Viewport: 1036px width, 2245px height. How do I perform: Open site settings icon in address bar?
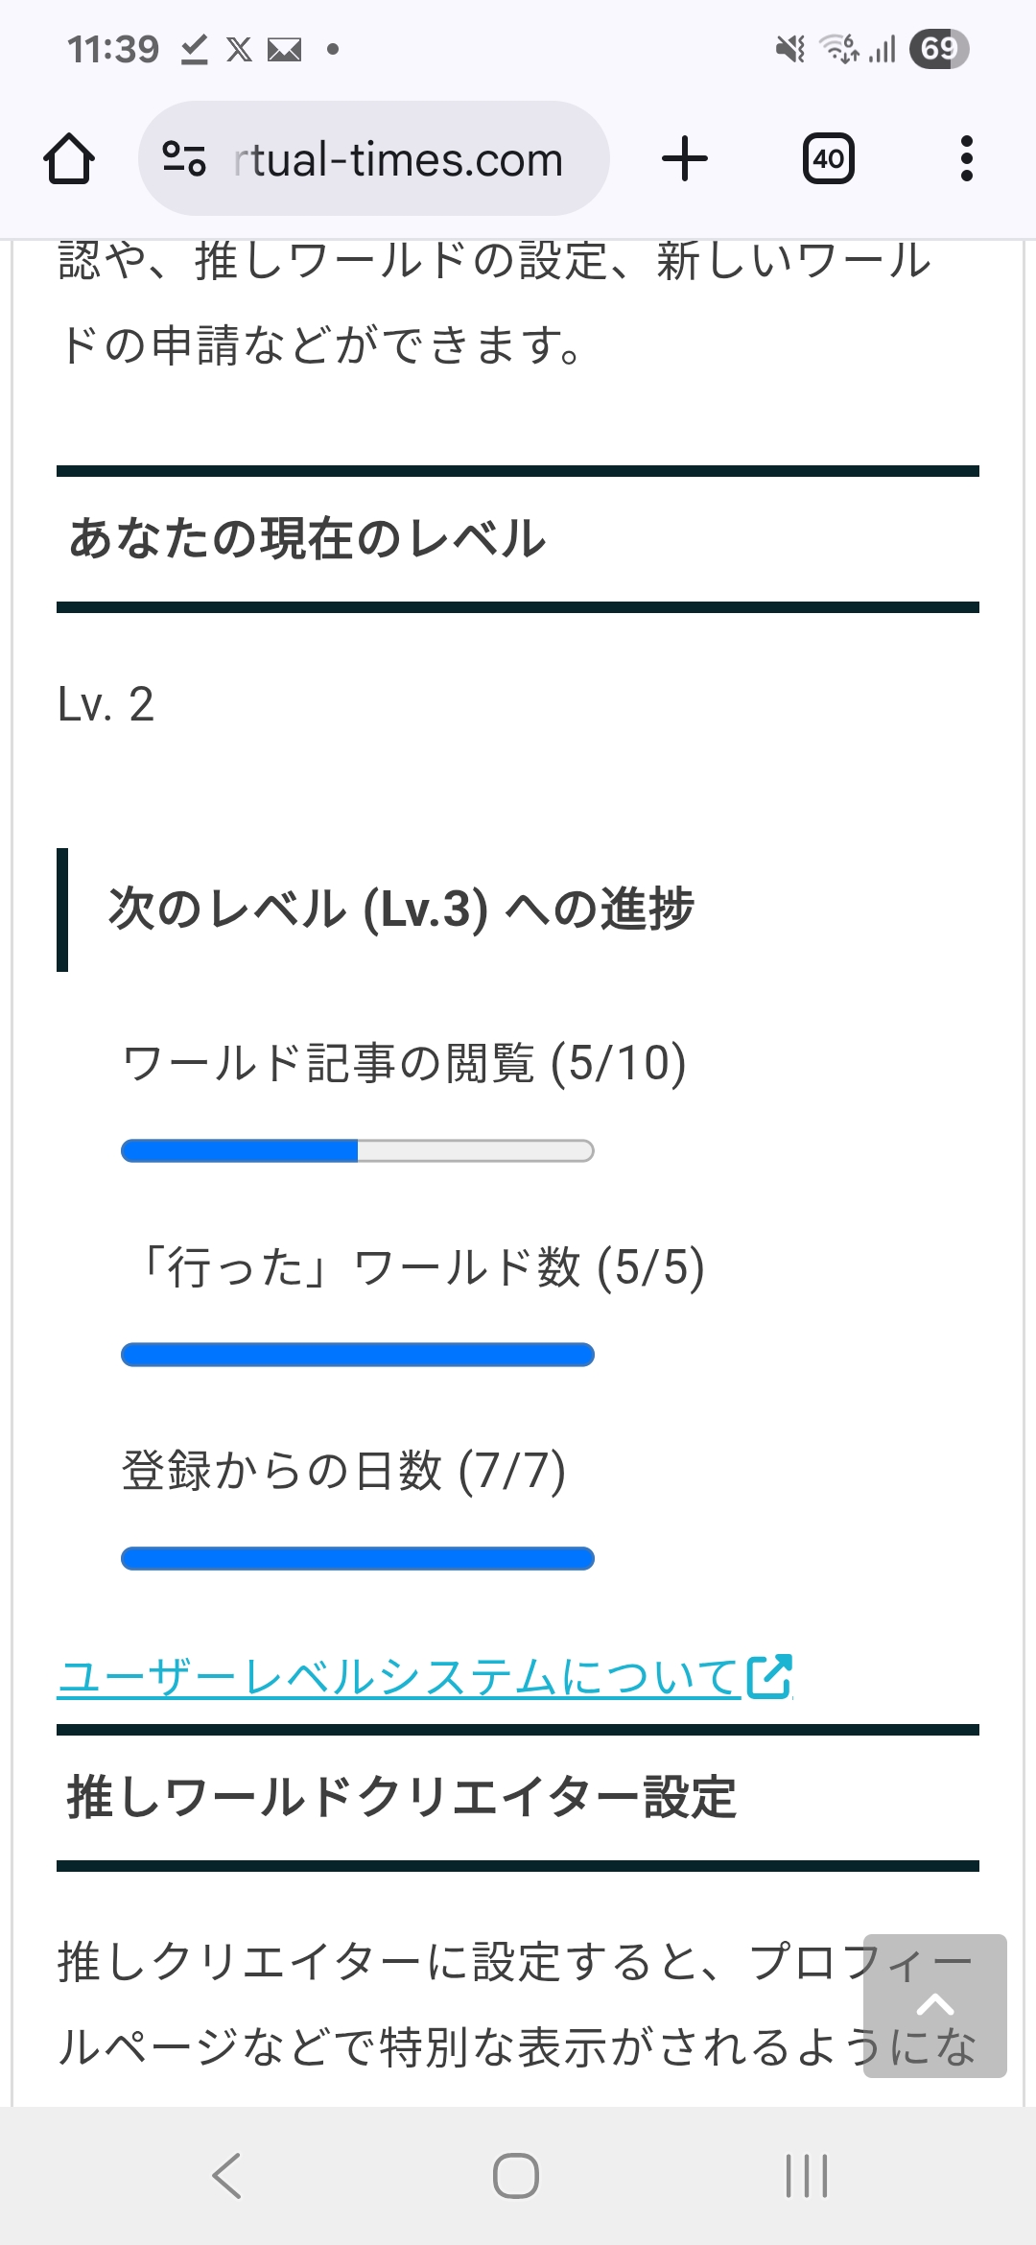[x=184, y=158]
